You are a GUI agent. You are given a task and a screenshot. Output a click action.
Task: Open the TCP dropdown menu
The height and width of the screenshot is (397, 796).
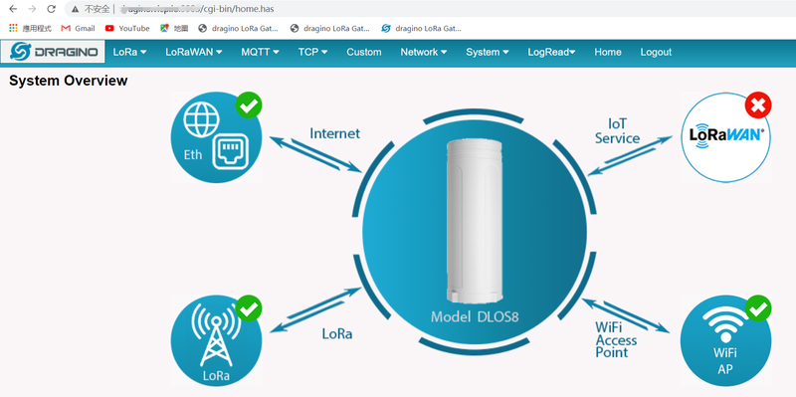tap(312, 52)
